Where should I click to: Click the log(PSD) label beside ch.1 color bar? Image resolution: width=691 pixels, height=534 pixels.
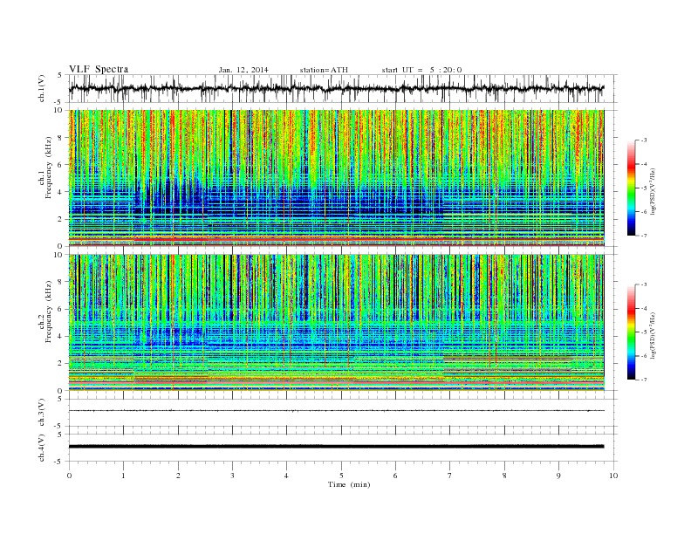coord(654,191)
